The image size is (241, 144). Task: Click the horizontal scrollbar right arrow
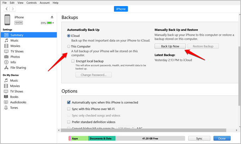(x=236, y=130)
